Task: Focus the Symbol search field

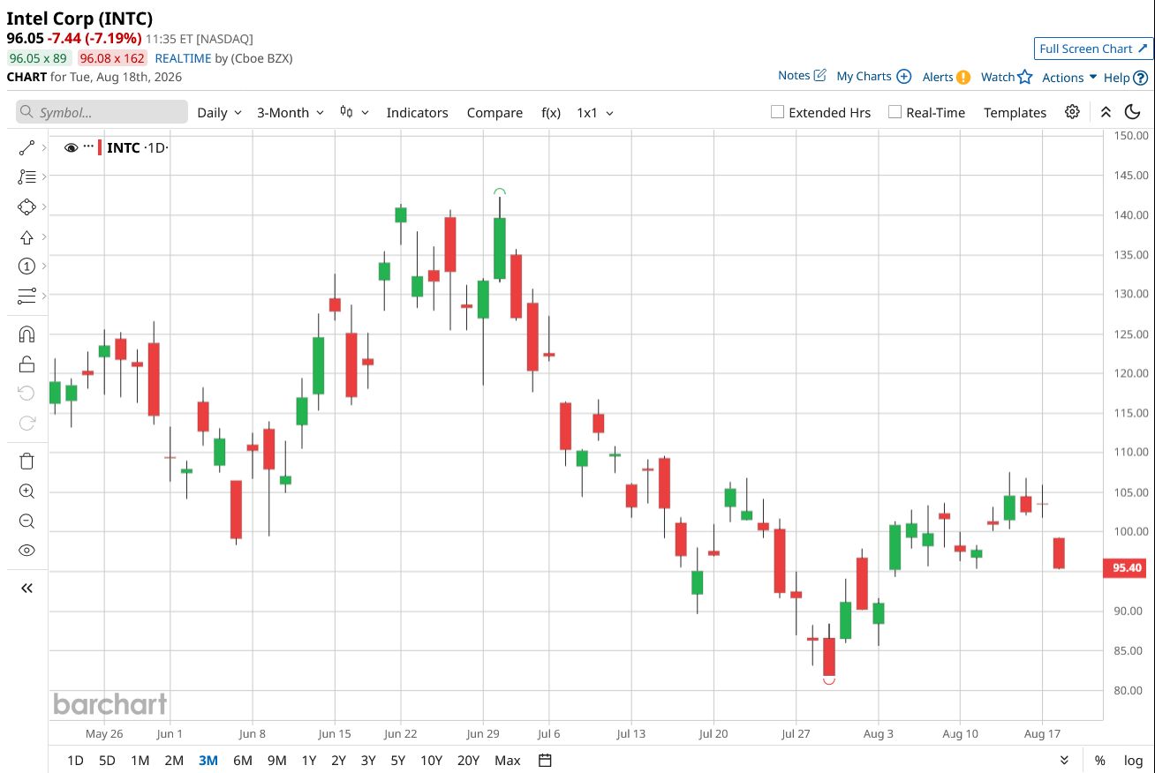Action: pyautogui.click(x=102, y=112)
